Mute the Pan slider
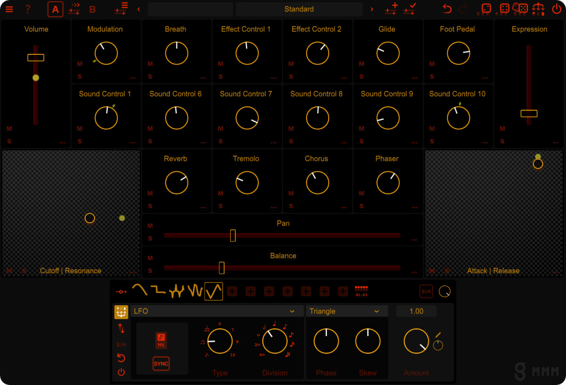This screenshot has height=385, width=566. [x=150, y=226]
